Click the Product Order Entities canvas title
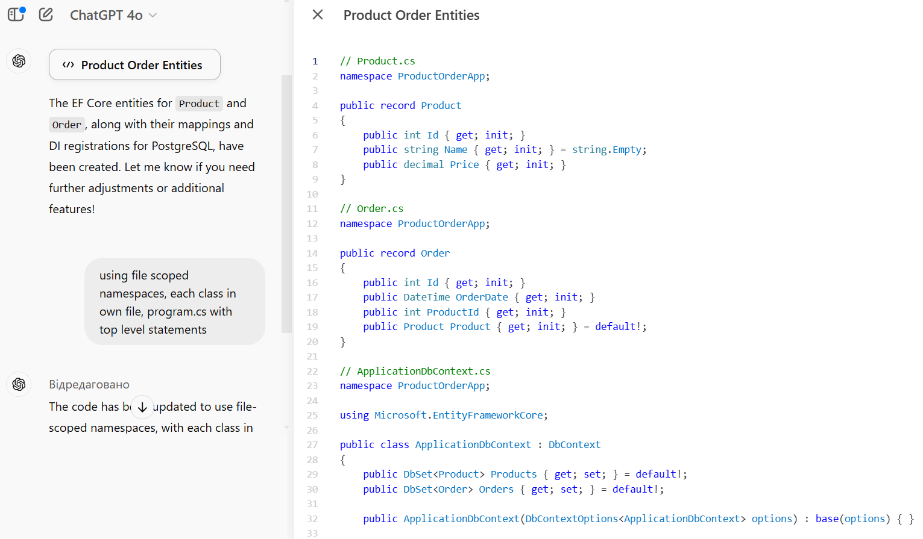The height and width of the screenshot is (539, 923). tap(411, 15)
